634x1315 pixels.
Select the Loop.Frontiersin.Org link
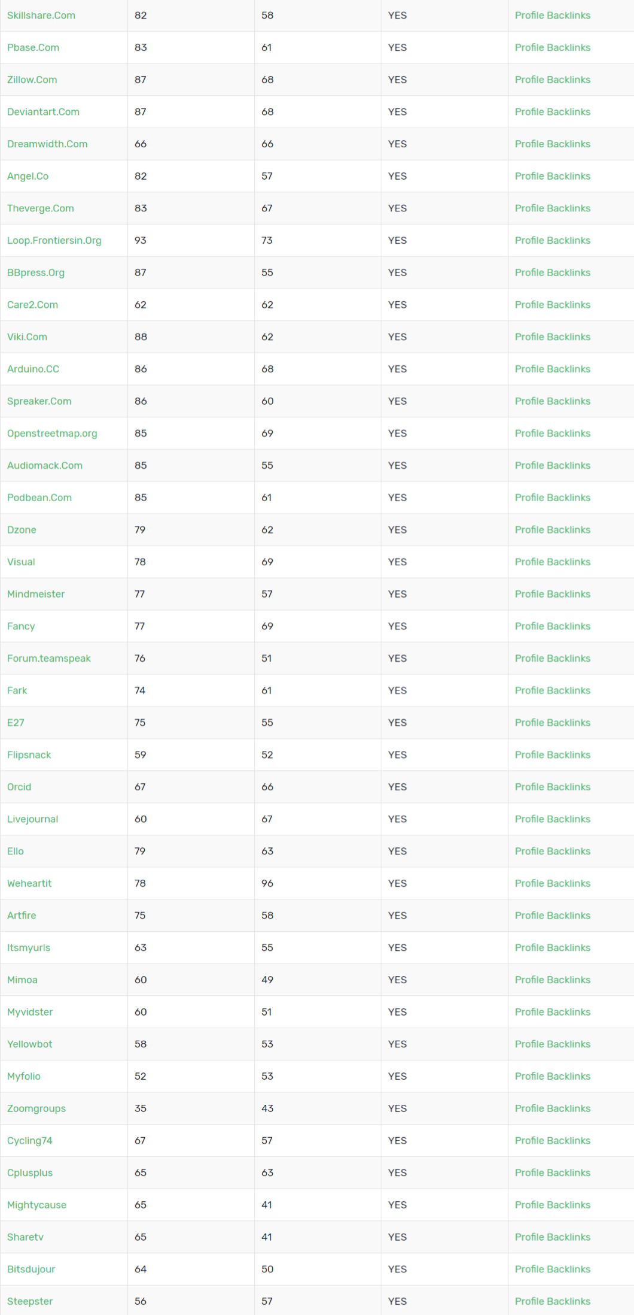pyautogui.click(x=54, y=241)
